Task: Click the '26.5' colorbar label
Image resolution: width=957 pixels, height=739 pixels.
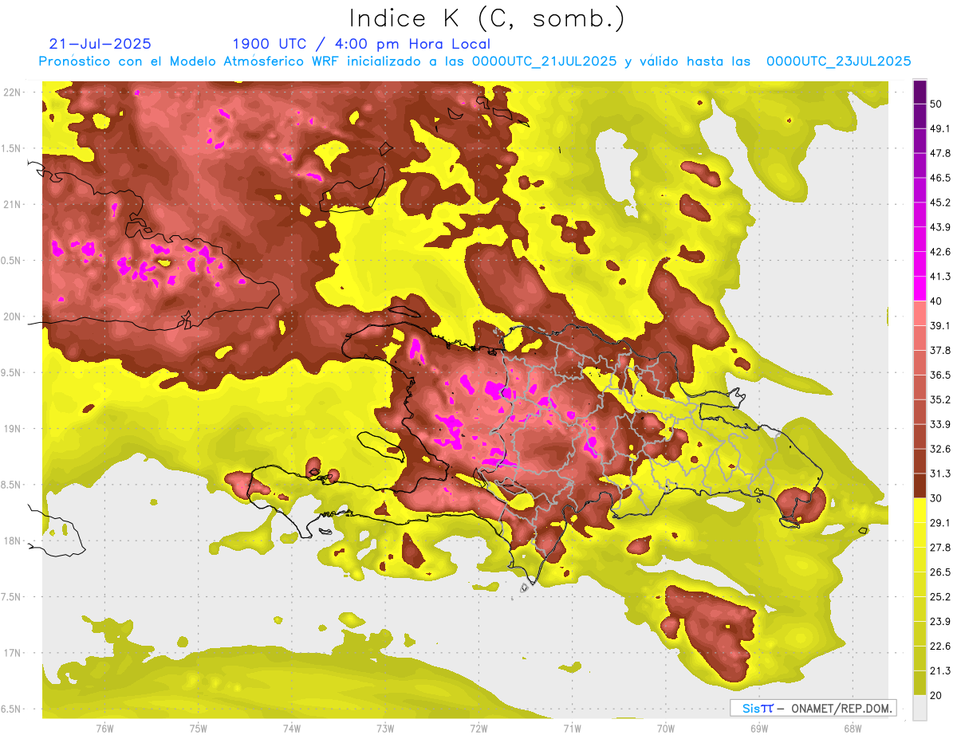Action: pyautogui.click(x=940, y=572)
